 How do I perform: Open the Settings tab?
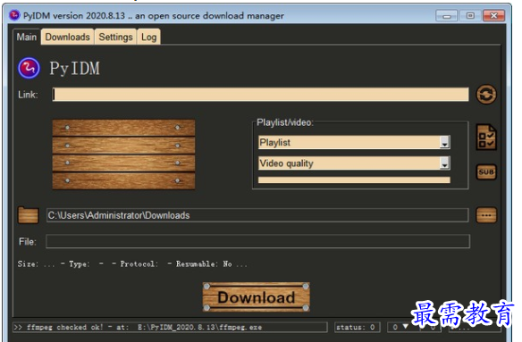115,37
